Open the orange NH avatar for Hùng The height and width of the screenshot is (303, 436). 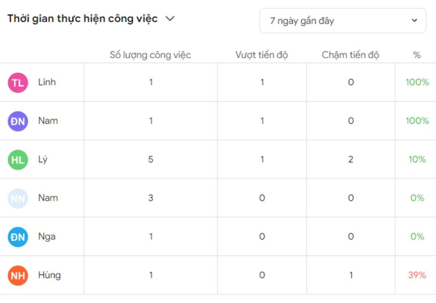[18, 276]
